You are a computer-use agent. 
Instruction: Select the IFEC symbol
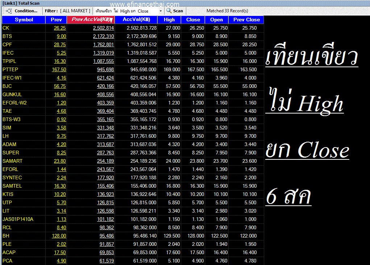coord(8,53)
